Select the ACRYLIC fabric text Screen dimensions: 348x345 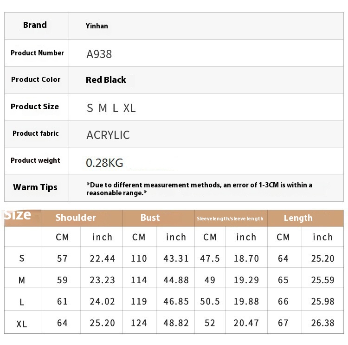108,135
